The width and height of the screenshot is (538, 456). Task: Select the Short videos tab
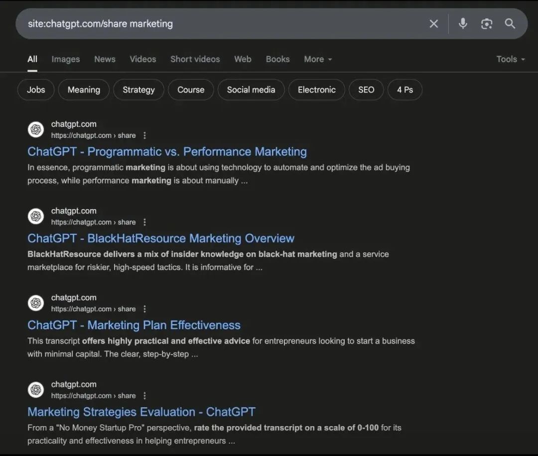click(195, 59)
